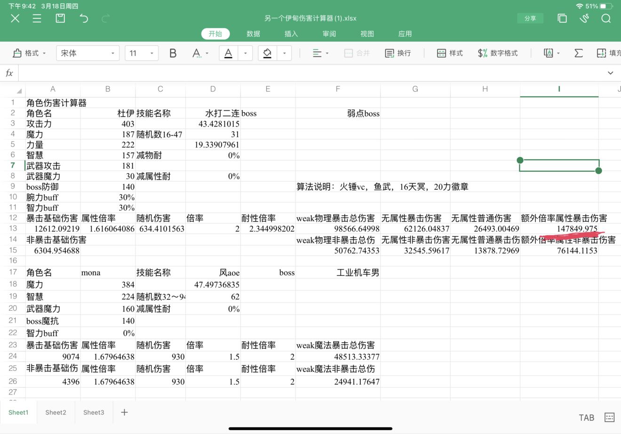Open the text alignment tool
The height and width of the screenshot is (434, 621).
click(x=317, y=53)
